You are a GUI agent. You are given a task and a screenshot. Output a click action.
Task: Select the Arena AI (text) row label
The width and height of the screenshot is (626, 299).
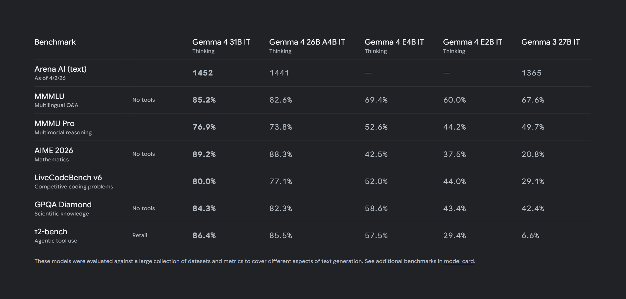point(60,69)
